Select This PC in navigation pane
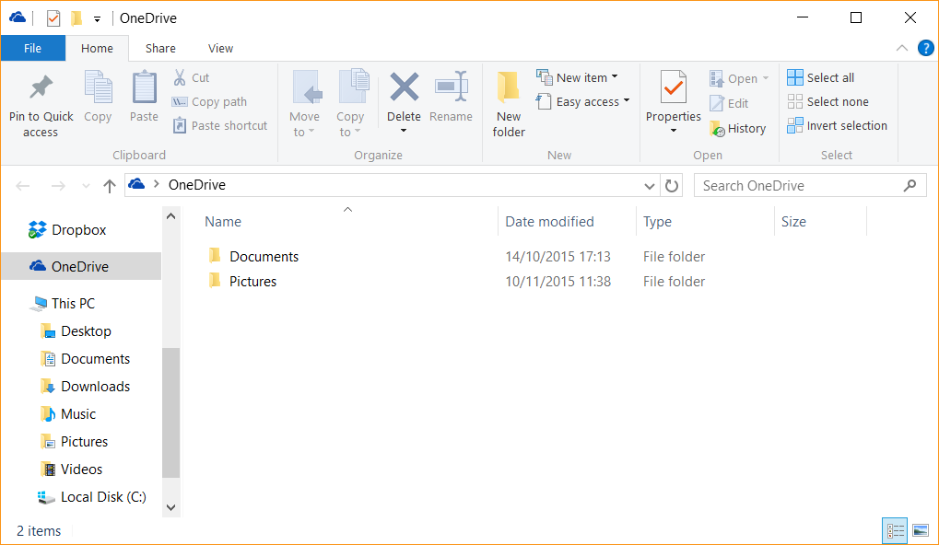 click(63, 303)
